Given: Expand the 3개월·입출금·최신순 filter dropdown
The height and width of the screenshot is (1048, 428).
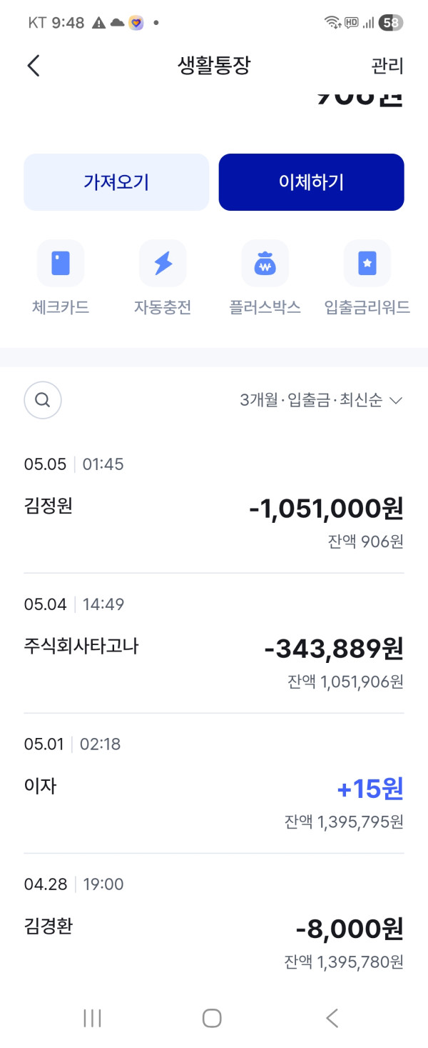Looking at the screenshot, I should (x=322, y=401).
